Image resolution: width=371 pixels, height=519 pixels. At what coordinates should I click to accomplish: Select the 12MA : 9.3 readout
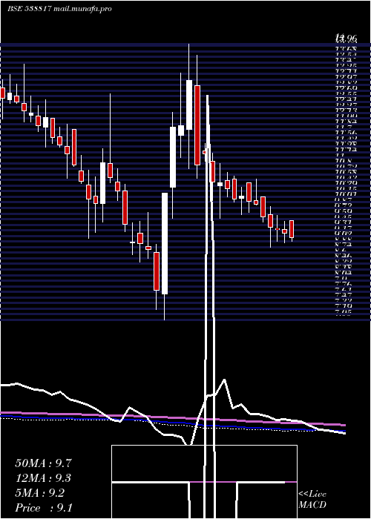pyautogui.click(x=43, y=478)
